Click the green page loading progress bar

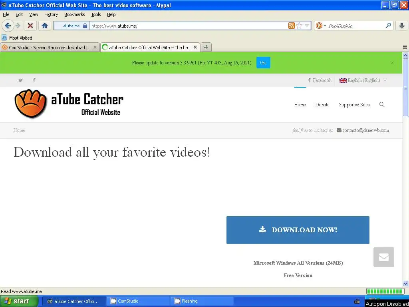point(385,291)
